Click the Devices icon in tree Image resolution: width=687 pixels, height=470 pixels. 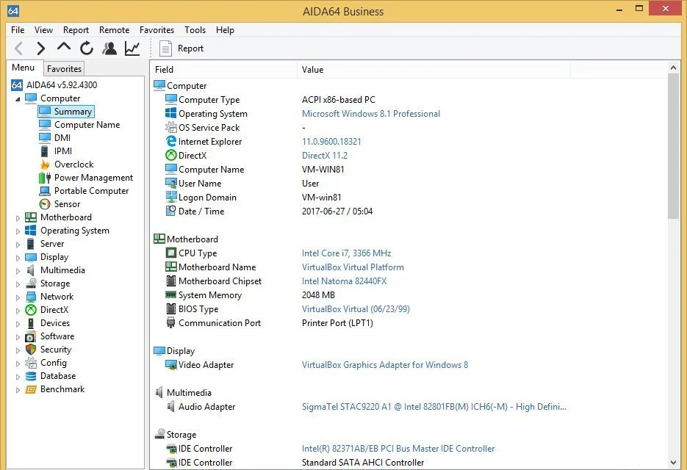pyautogui.click(x=31, y=323)
